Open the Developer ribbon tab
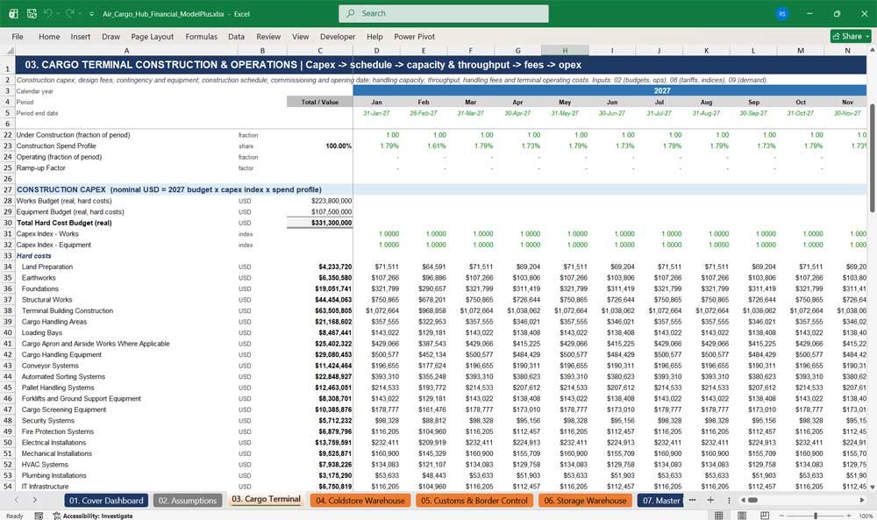The width and height of the screenshot is (877, 520). (338, 36)
